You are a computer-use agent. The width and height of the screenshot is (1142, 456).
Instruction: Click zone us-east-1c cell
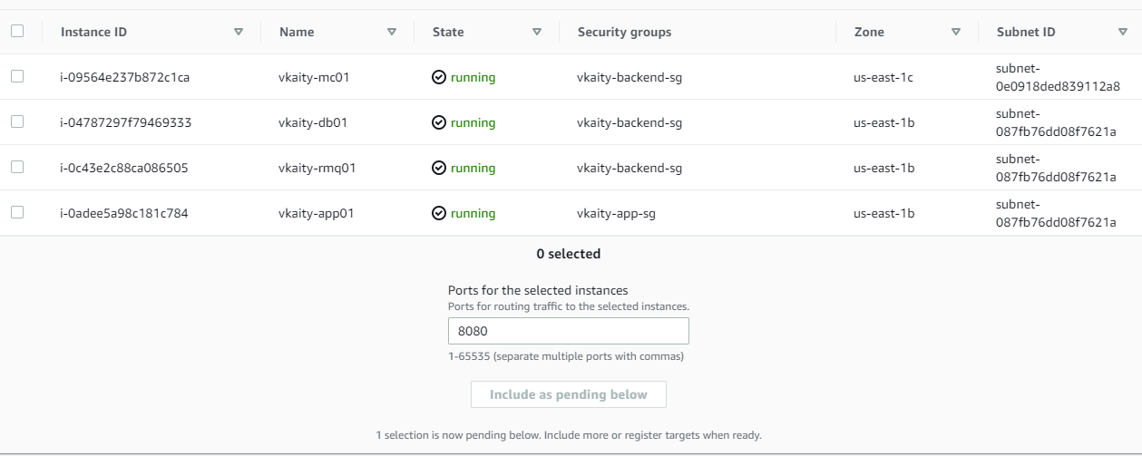click(x=883, y=77)
